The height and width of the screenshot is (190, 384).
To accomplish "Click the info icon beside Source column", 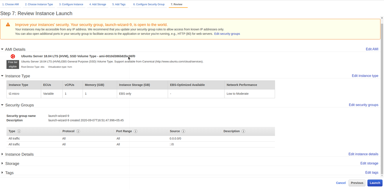I will click(x=183, y=131).
